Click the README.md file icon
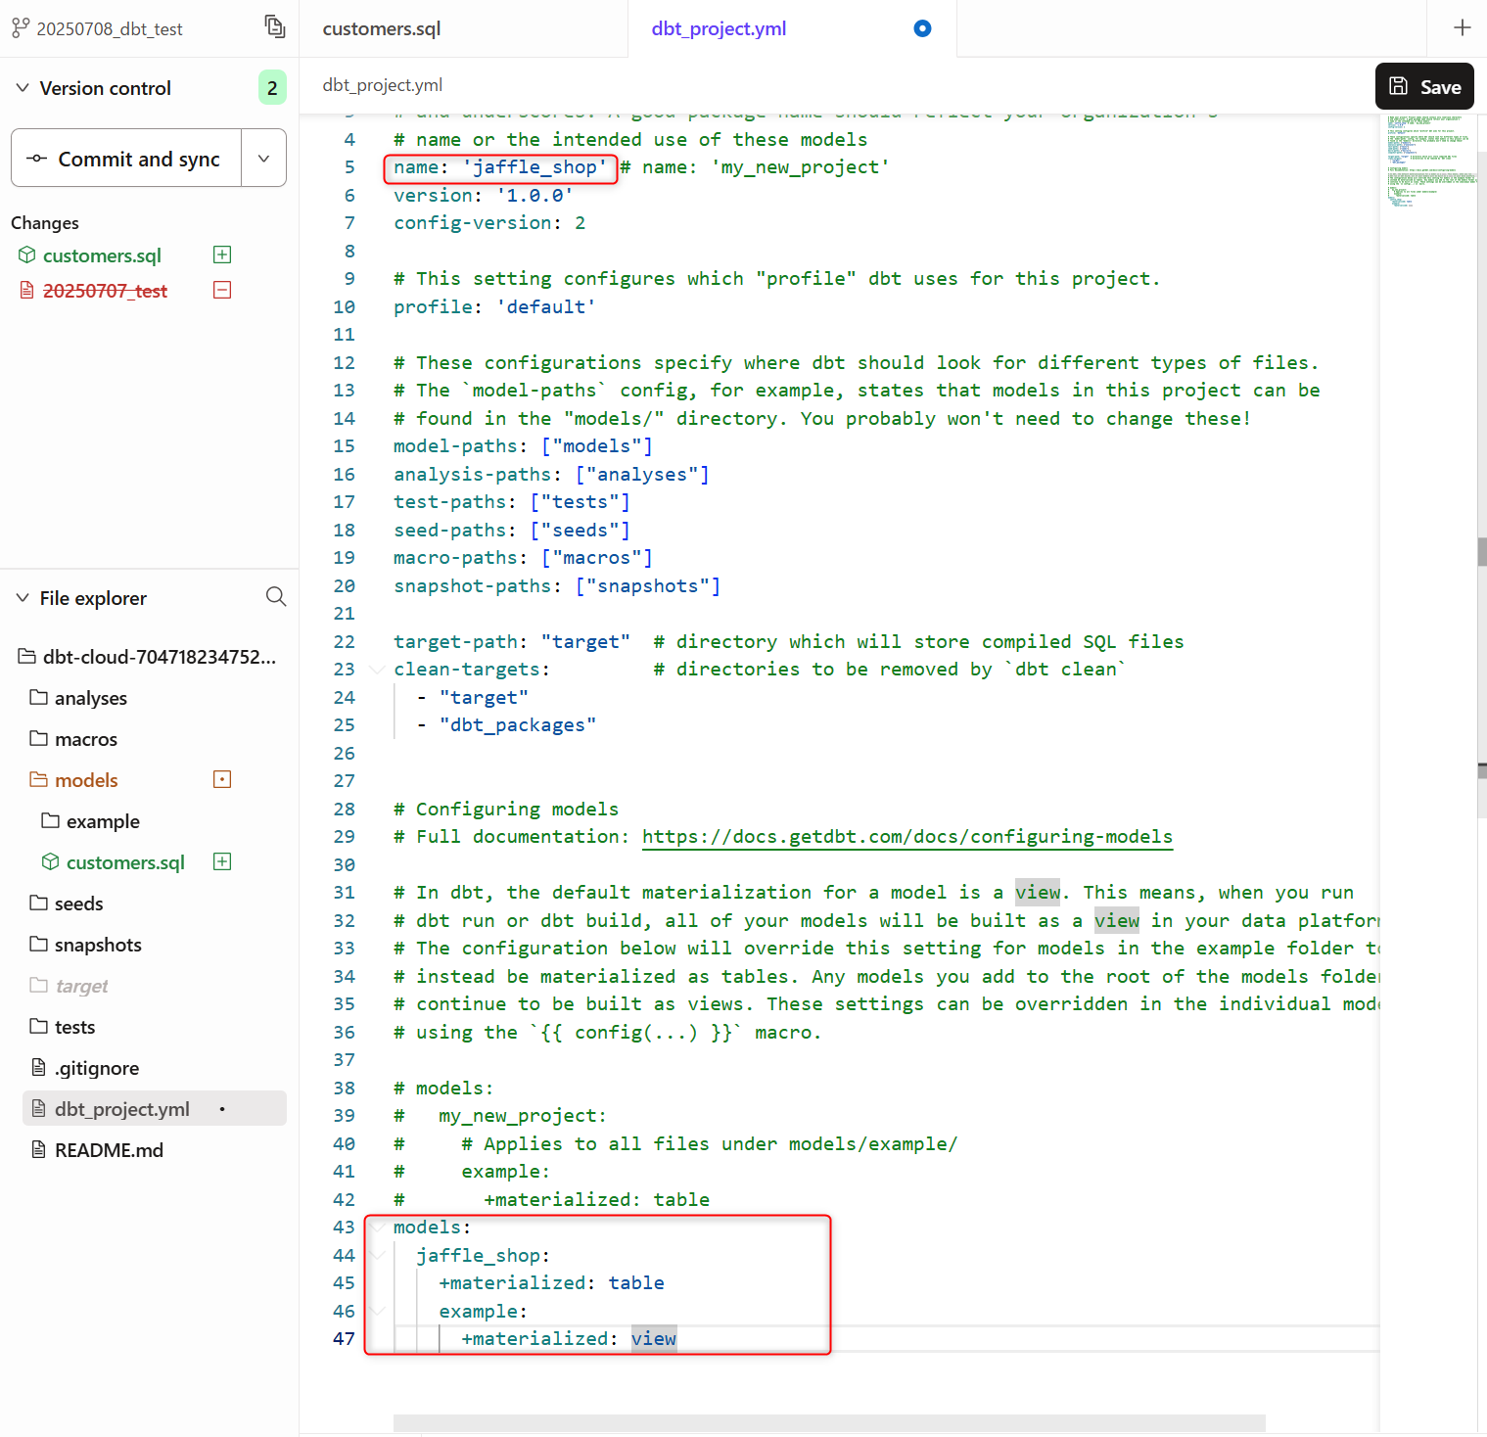The image size is (1487, 1437). coord(38,1149)
